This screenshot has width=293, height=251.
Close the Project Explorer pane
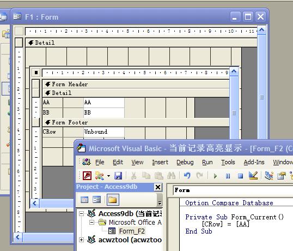coord(158,187)
